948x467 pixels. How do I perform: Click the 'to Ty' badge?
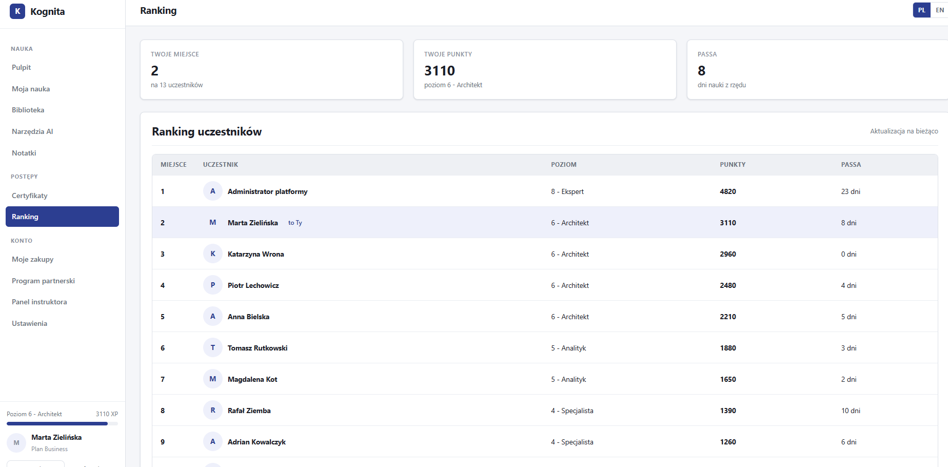pyautogui.click(x=295, y=223)
